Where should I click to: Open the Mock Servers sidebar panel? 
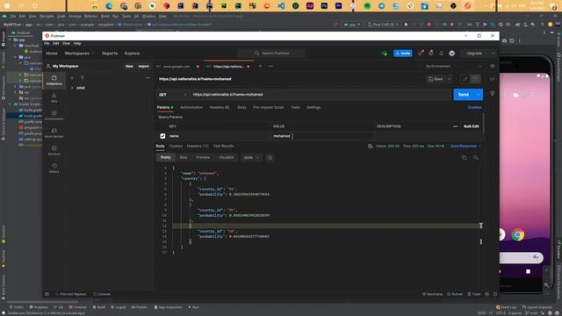click(54, 133)
